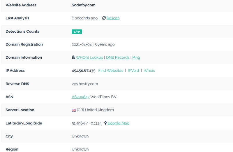Image resolution: width=233 pixels, height=152 pixels.
Task: Follow the Ping link
Action: pos(136,57)
